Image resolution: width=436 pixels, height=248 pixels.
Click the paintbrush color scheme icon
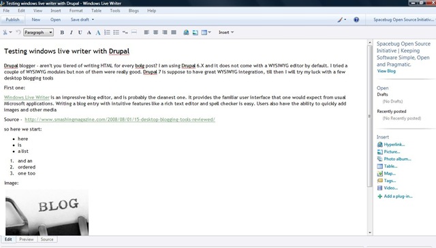340,20
